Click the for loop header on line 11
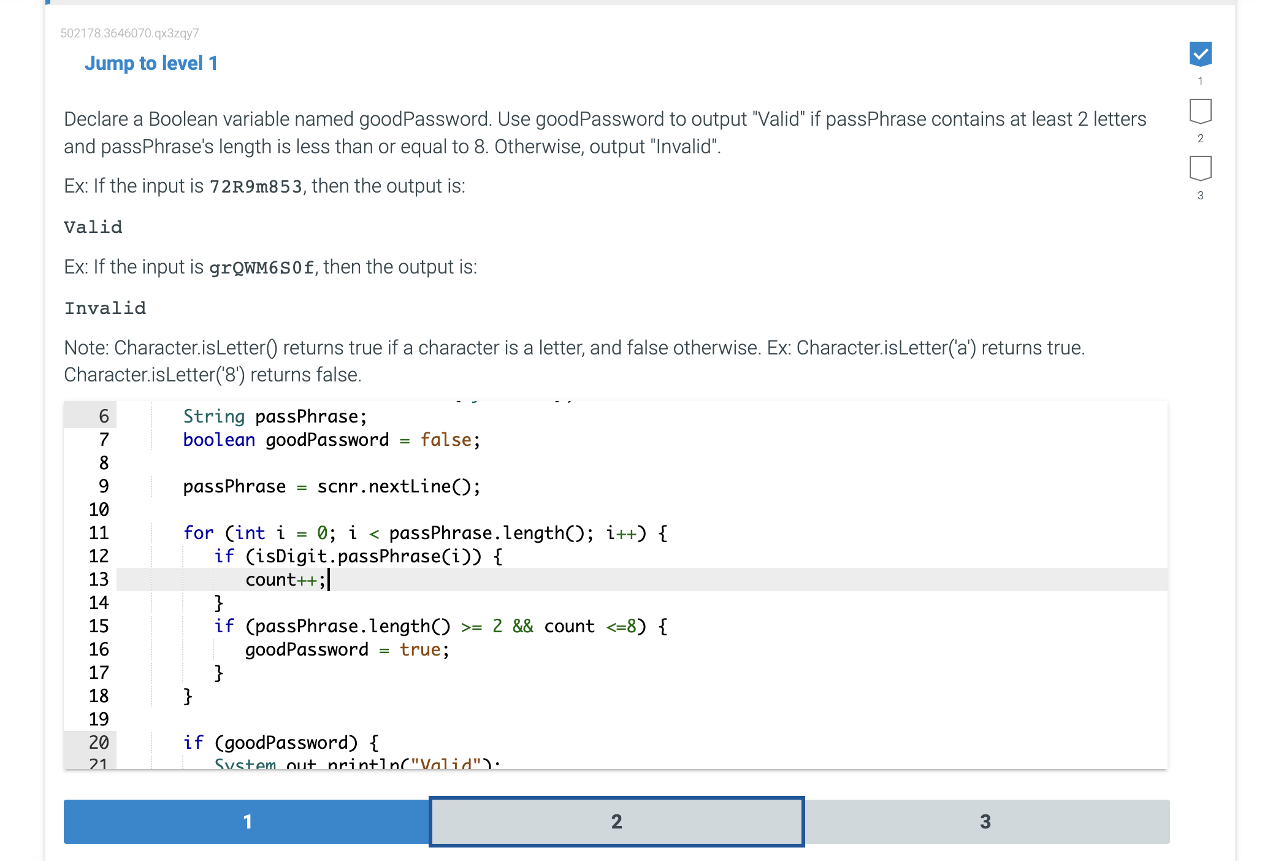1262x861 pixels. click(x=423, y=532)
